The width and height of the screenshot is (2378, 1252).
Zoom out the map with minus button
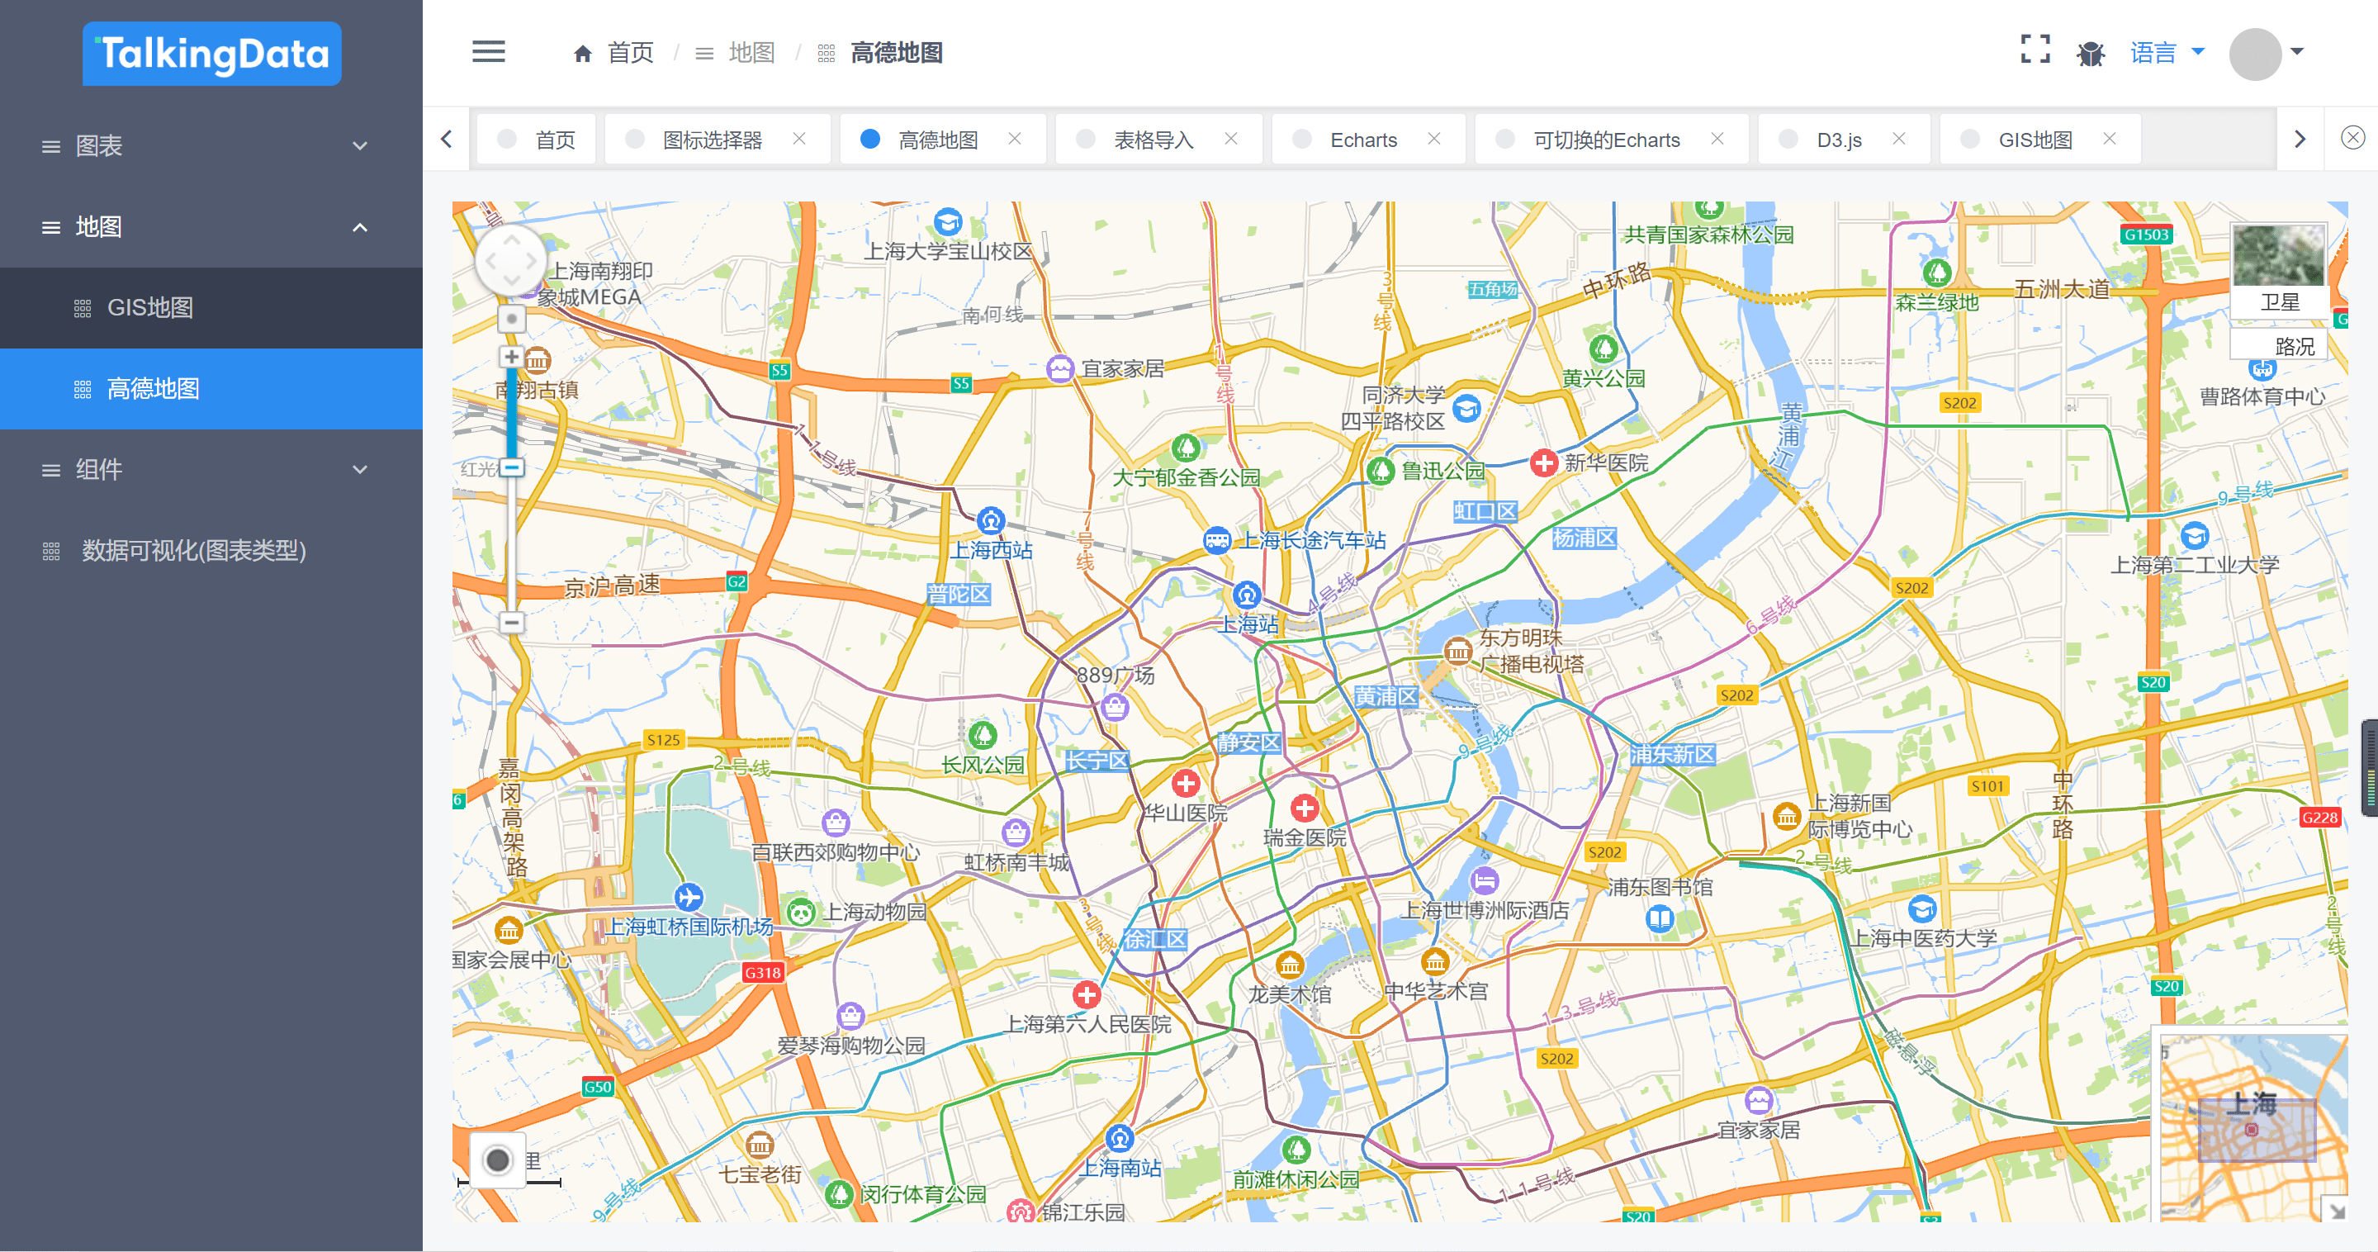click(x=510, y=623)
